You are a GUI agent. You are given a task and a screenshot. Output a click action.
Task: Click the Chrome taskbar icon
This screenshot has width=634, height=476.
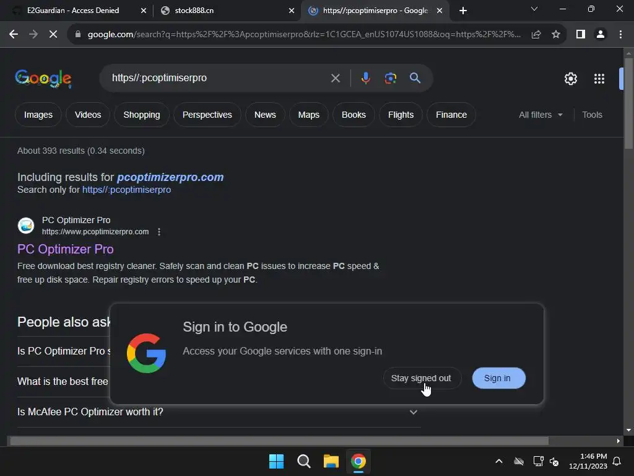pos(358,461)
